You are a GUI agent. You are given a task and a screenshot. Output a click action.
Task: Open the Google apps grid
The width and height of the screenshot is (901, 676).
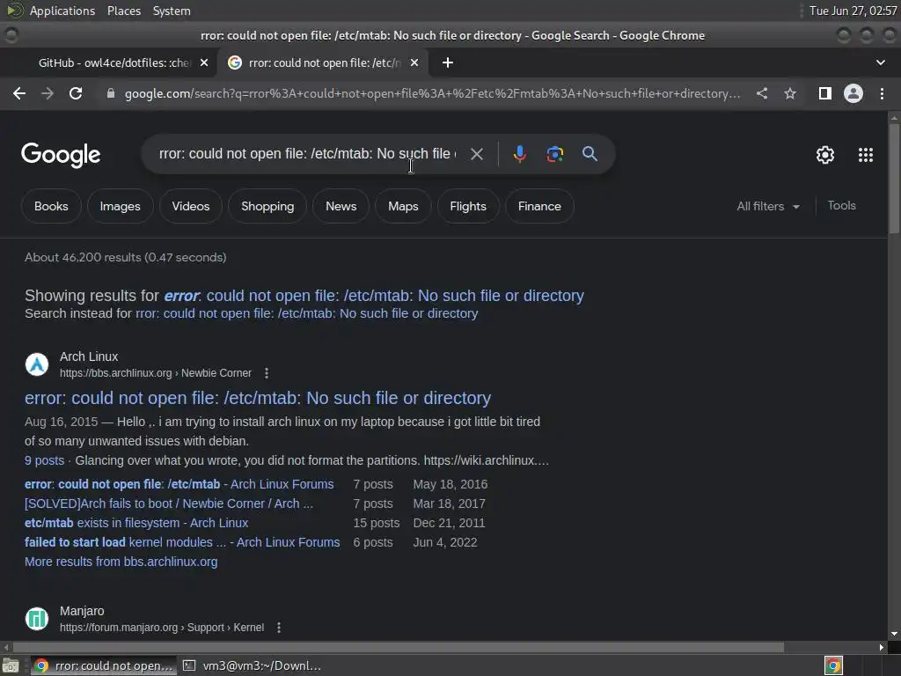coord(866,155)
